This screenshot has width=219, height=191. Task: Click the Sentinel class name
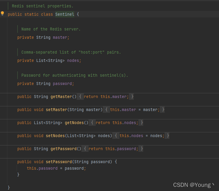(x=65, y=14)
